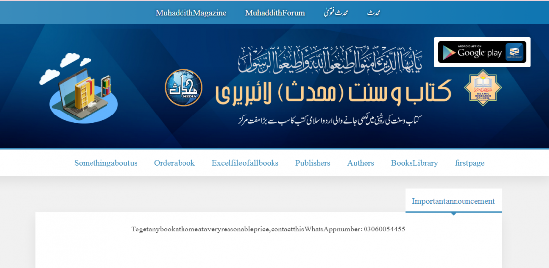Click the large Urdu library title
The height and width of the screenshot is (268, 549).
(x=333, y=91)
